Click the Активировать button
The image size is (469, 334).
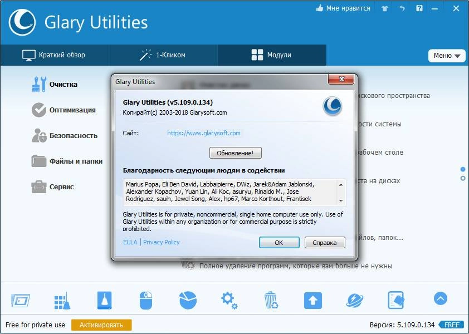(x=101, y=325)
